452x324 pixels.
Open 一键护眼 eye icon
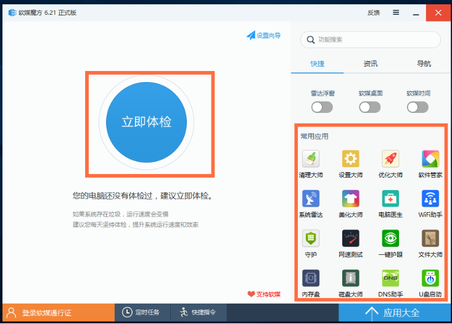coord(390,238)
